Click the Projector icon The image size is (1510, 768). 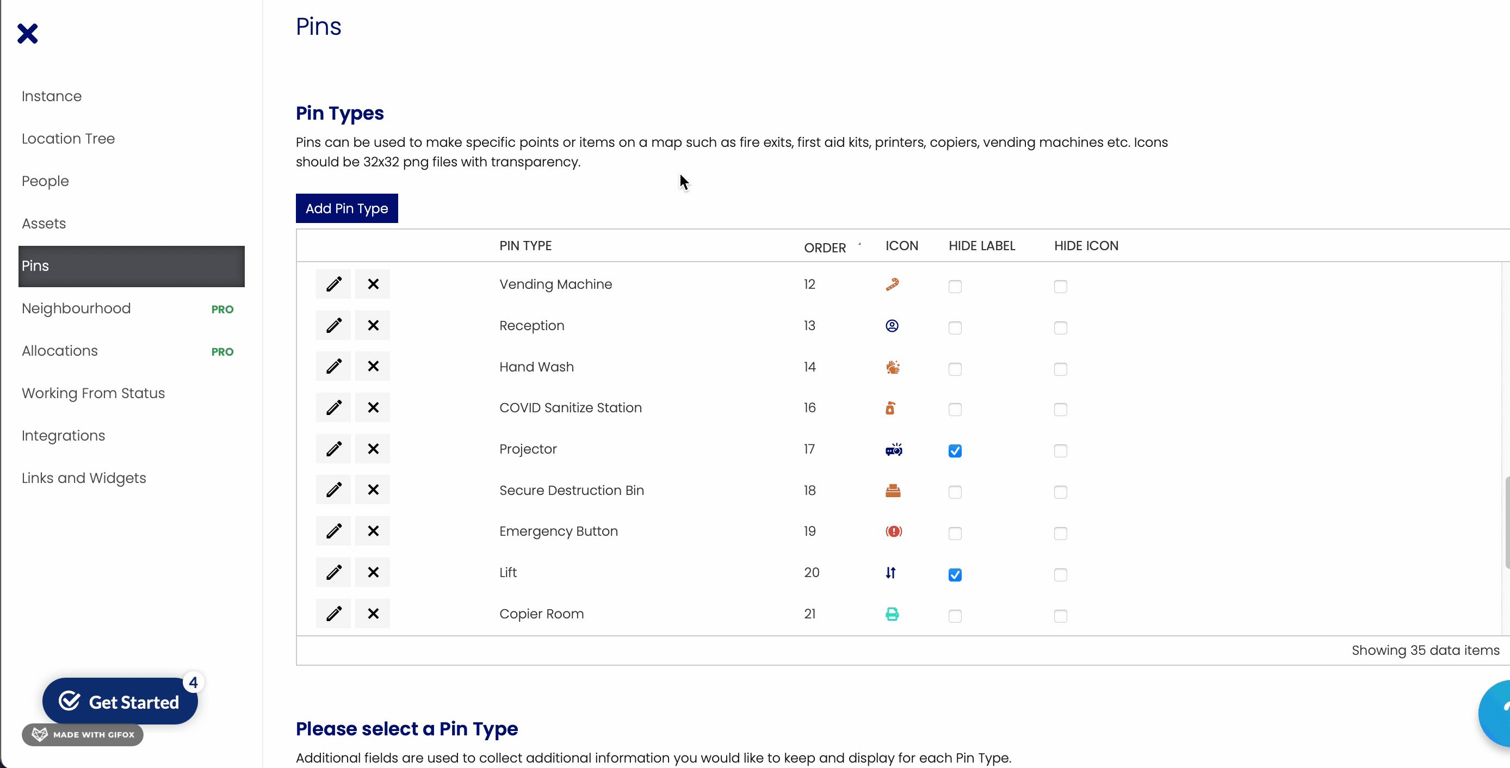point(894,450)
